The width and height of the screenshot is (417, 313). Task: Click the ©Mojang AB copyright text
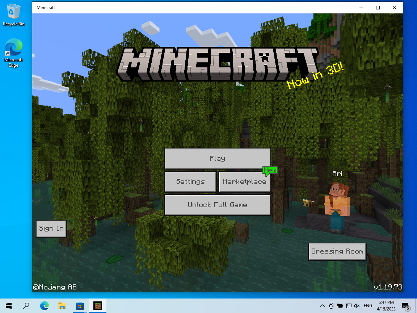(x=55, y=287)
